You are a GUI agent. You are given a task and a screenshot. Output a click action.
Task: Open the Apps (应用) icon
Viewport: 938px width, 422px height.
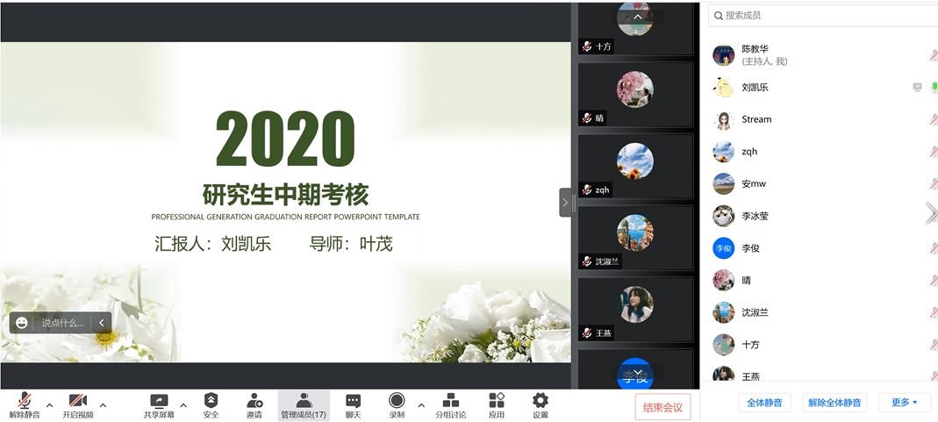[x=497, y=401]
